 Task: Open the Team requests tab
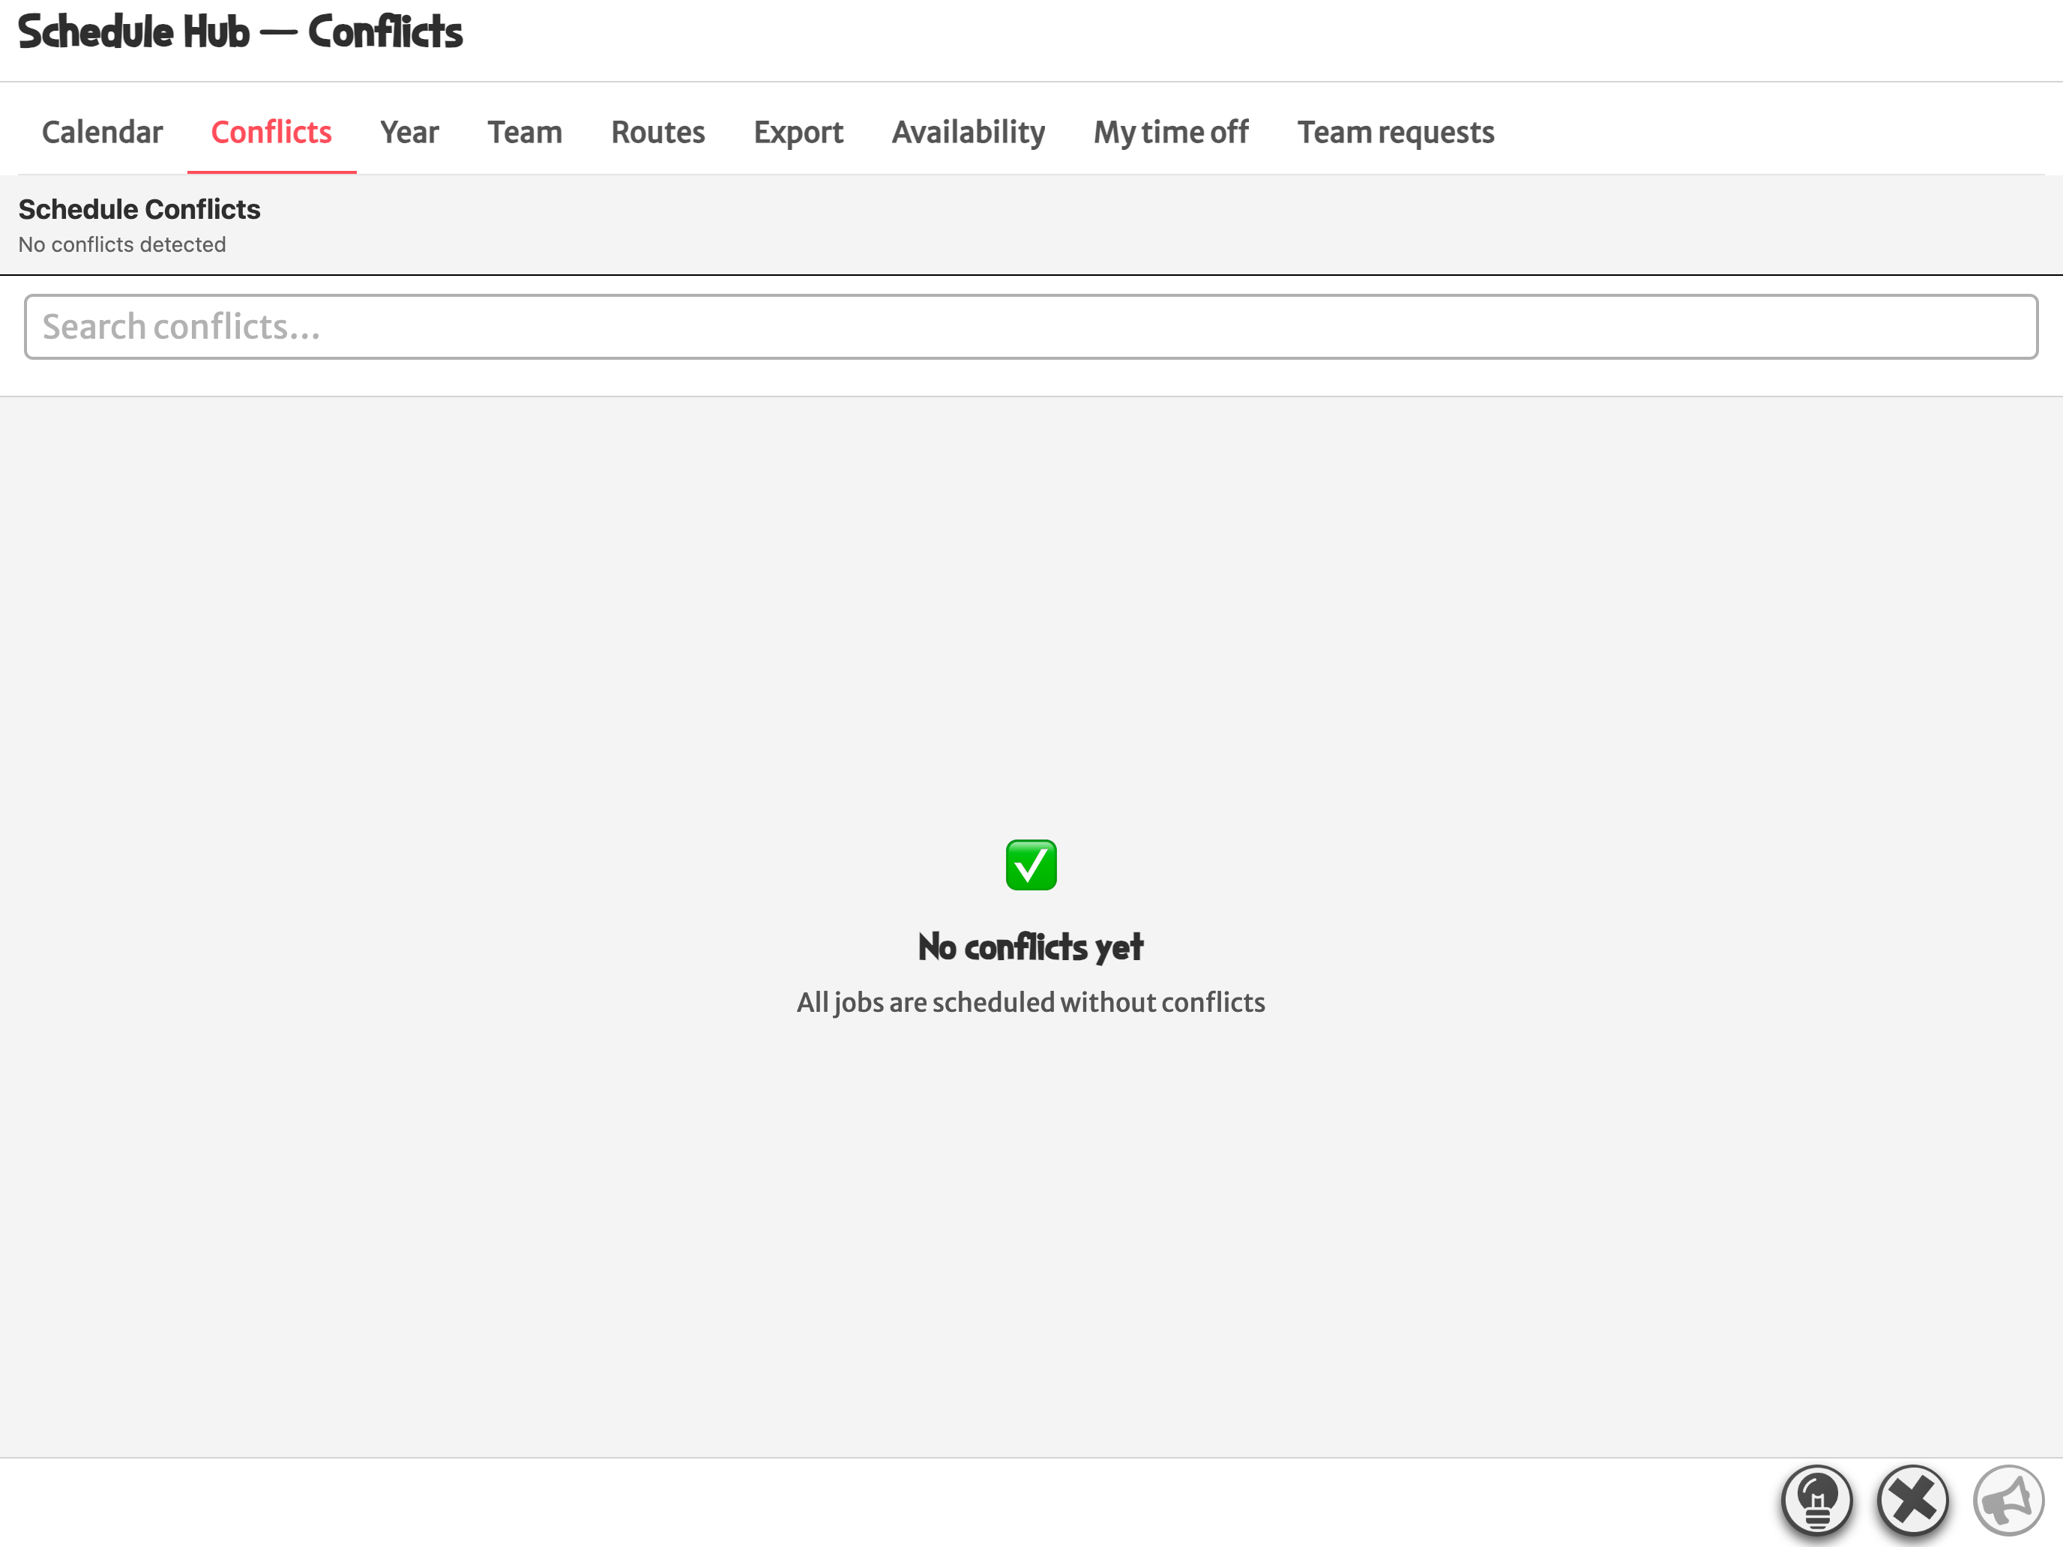pyautogui.click(x=1396, y=133)
